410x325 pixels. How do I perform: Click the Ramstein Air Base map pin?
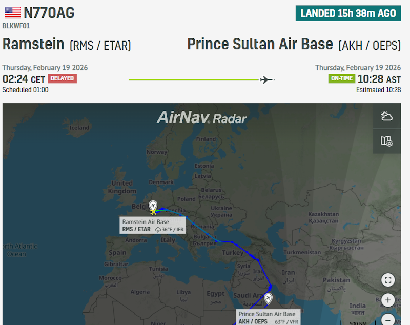coord(153,206)
